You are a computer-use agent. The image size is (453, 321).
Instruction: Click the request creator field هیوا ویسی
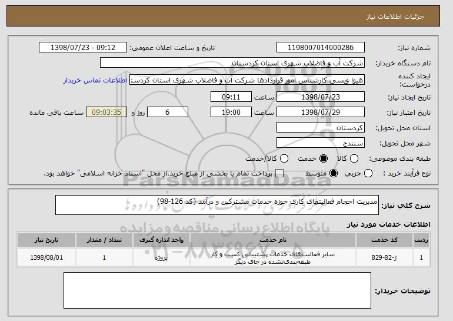tap(247, 80)
